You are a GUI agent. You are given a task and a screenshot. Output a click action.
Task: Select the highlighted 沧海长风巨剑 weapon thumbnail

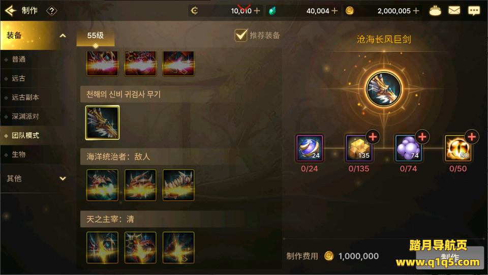(x=102, y=123)
